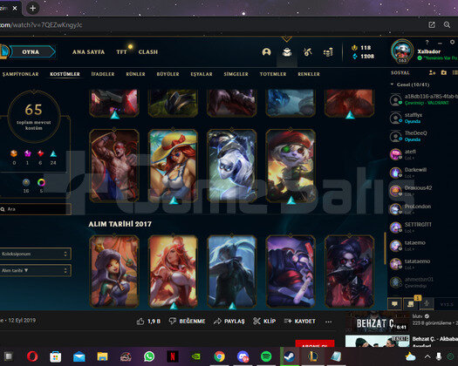The image size is (458, 366).
Task: Click the chroma color wheel icon
Action: click(41, 182)
